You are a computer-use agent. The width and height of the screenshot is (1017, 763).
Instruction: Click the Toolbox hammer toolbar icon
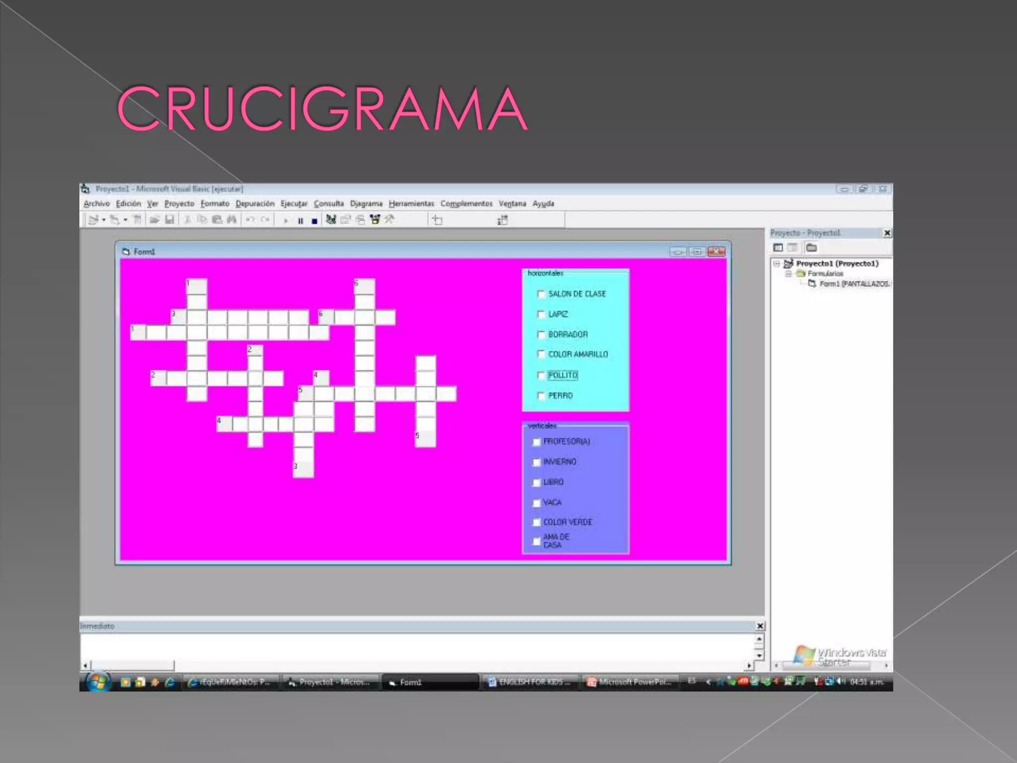[x=389, y=220]
